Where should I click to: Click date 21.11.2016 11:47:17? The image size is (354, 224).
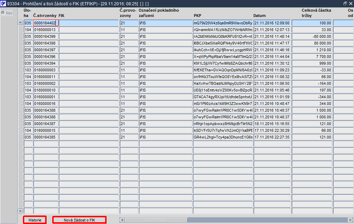pos(272,43)
